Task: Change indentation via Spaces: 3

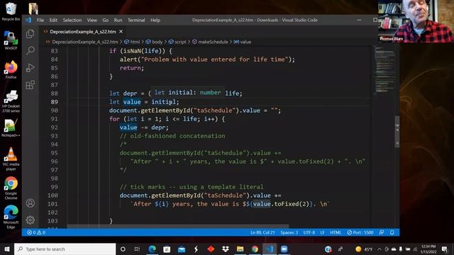Action: [x=289, y=232]
